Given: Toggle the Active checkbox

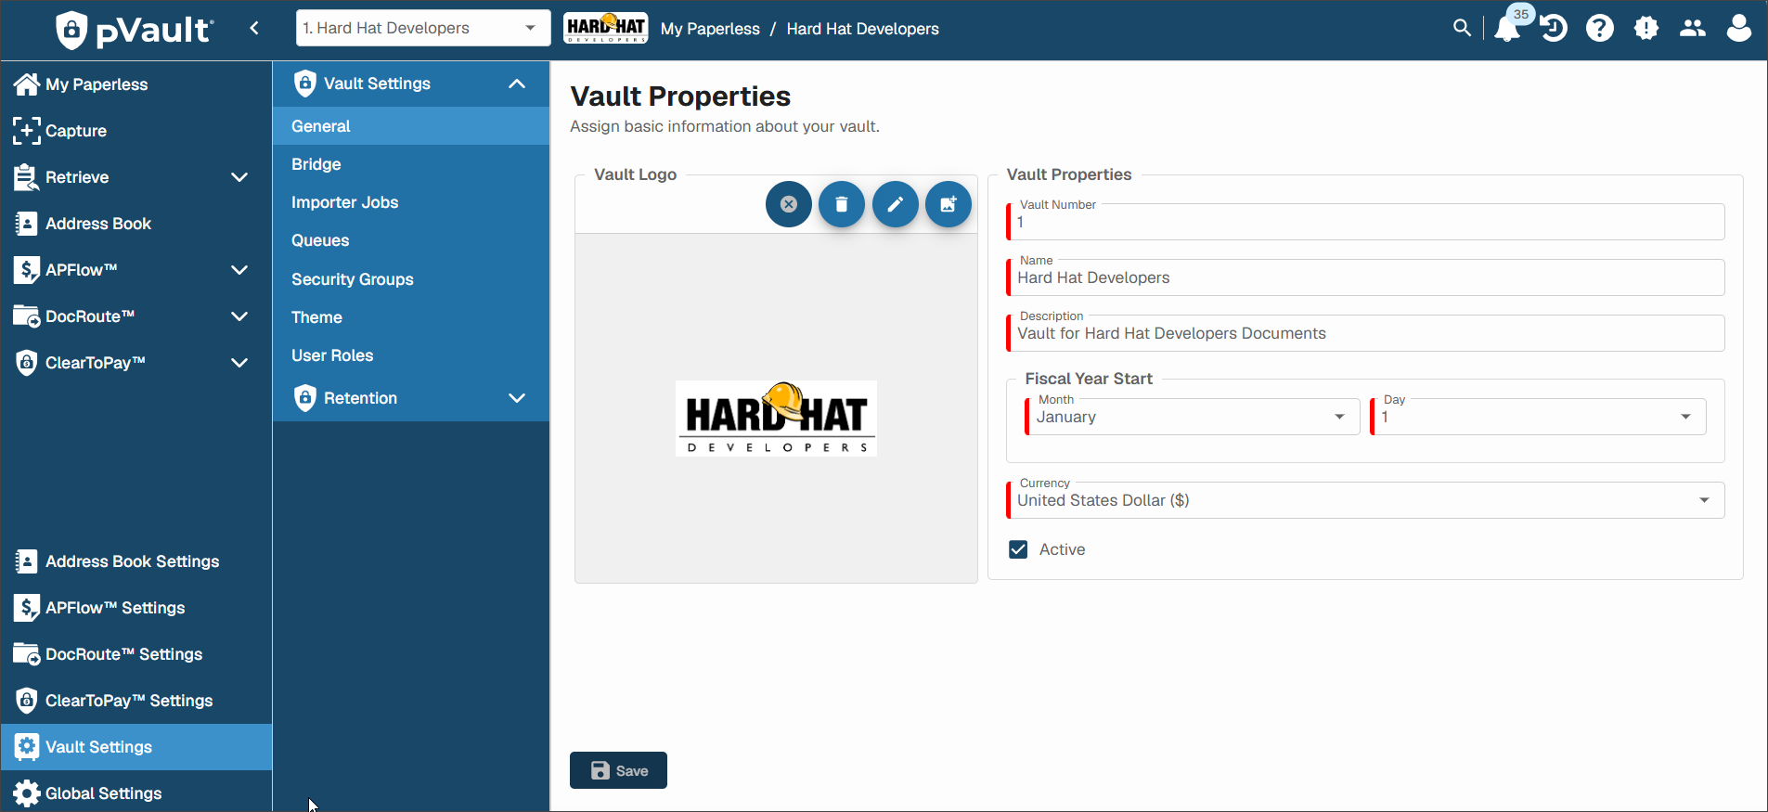Looking at the screenshot, I should coord(1018,549).
